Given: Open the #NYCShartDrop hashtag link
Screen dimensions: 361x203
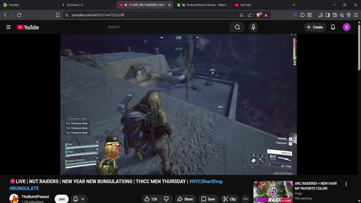Looking at the screenshot, I should [x=206, y=182].
